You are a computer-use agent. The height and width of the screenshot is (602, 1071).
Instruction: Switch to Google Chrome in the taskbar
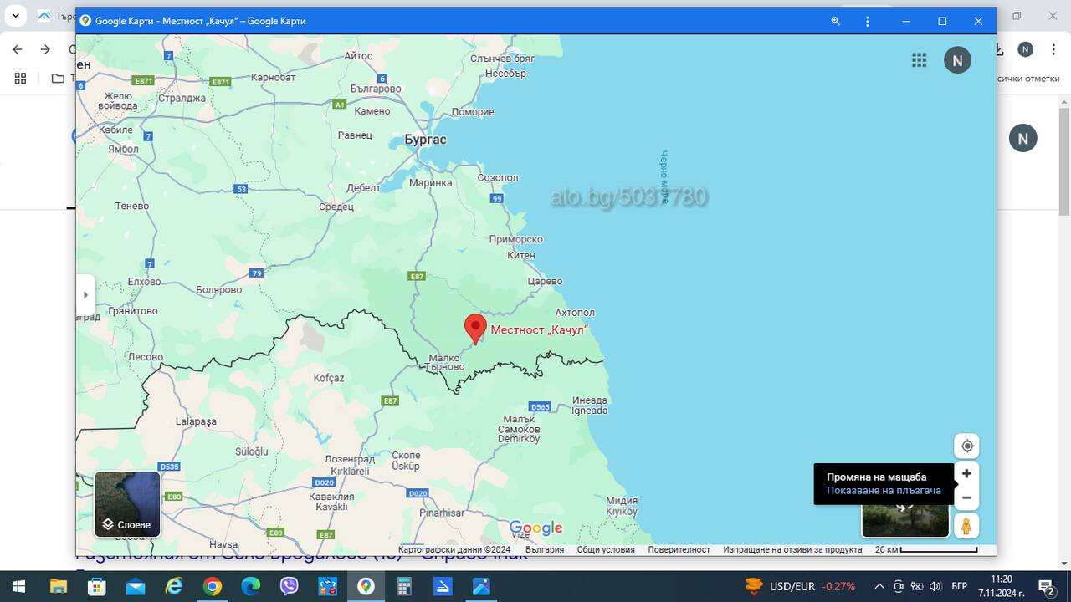click(213, 586)
